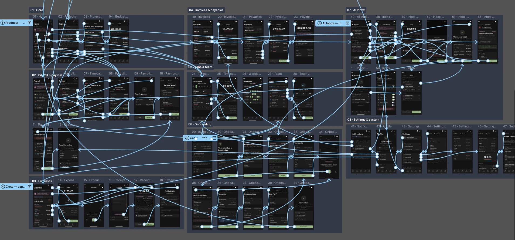Select the 16 · Receipt... frame title

(x=118, y=180)
